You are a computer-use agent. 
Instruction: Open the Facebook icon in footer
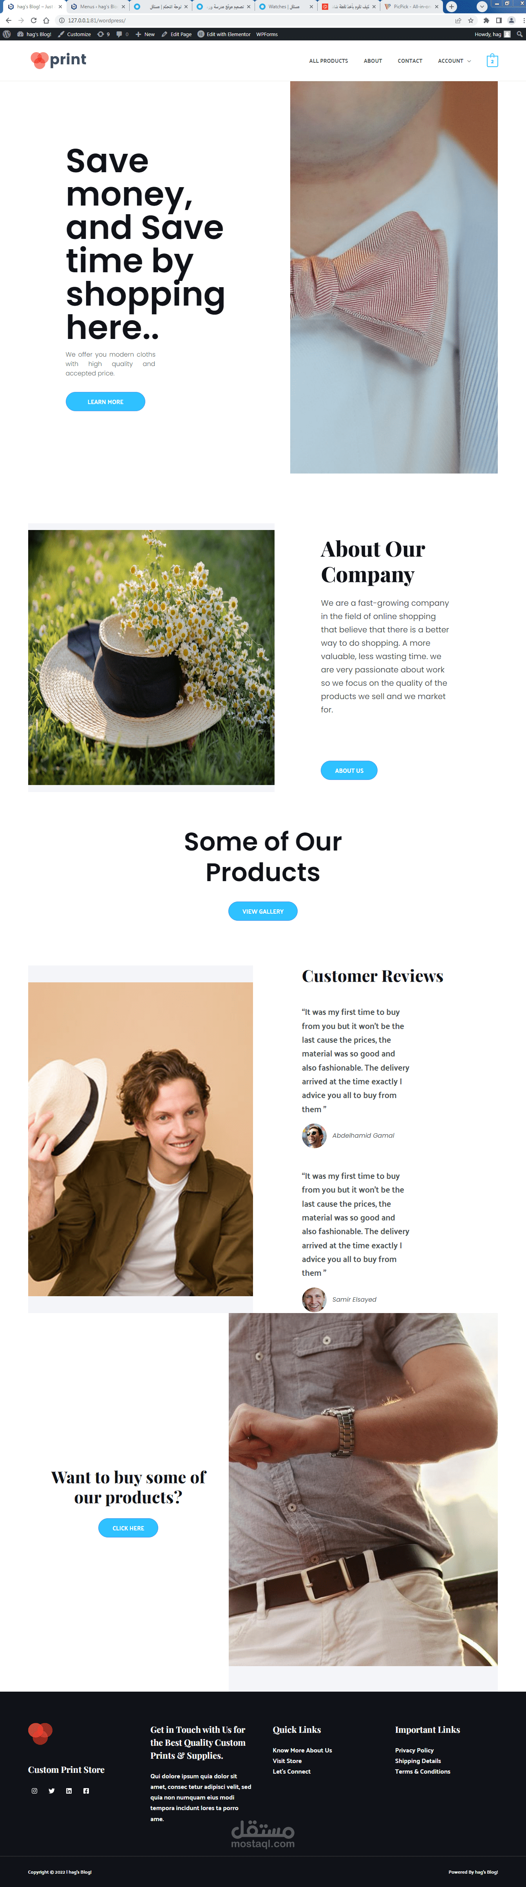click(x=86, y=1790)
